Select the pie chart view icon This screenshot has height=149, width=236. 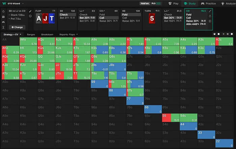tap(214, 34)
